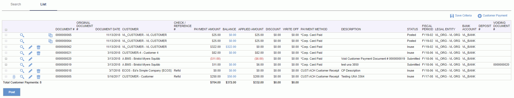Check the box for document 0000000020

point(6,59)
